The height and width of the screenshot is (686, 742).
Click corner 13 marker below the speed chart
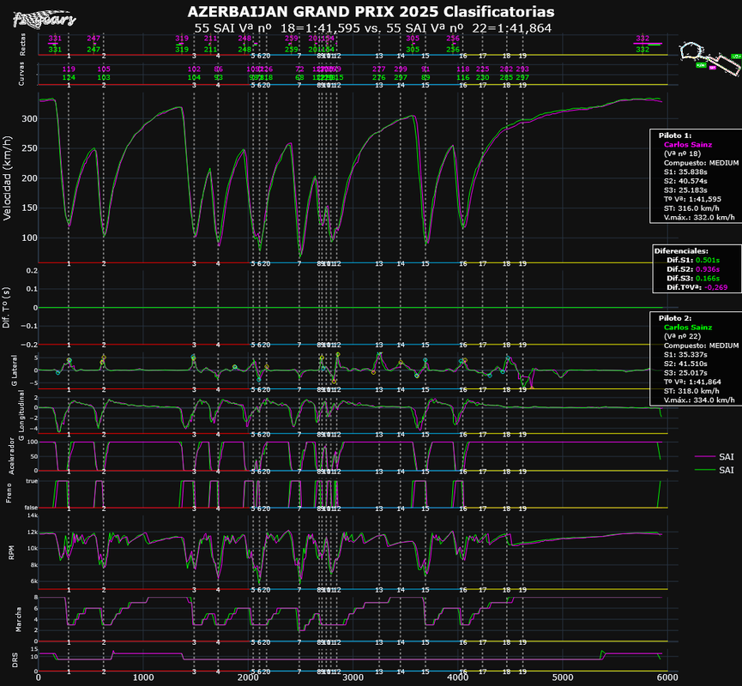click(378, 263)
